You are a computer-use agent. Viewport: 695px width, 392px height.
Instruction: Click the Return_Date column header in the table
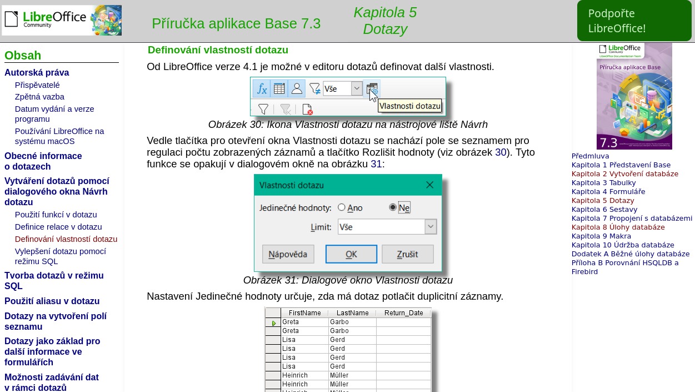404,313
